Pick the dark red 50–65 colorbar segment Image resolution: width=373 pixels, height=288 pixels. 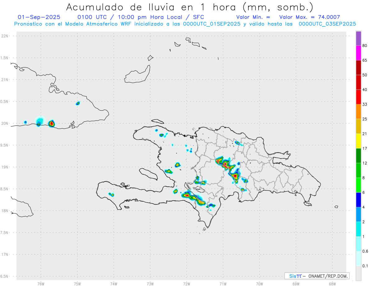tap(358, 67)
